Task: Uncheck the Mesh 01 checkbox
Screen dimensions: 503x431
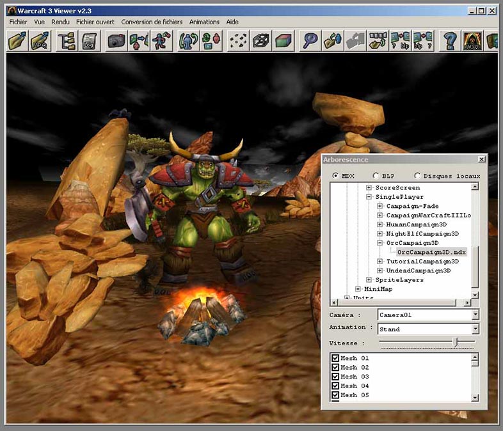Action: (335, 358)
